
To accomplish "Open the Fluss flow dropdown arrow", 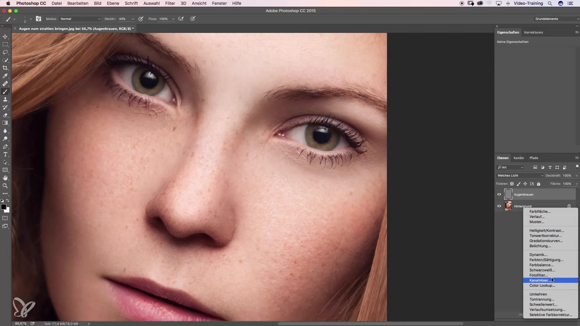I will 173,19.
